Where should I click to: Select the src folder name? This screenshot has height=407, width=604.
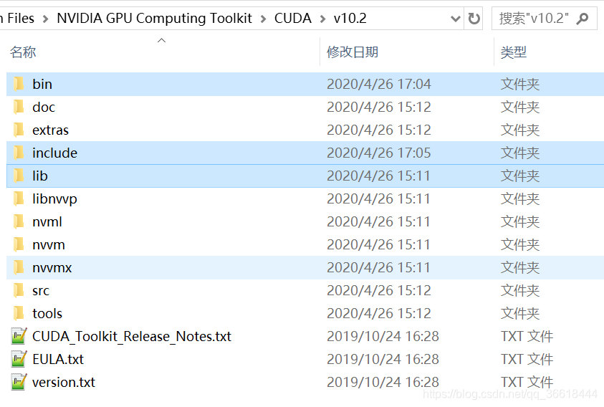point(41,291)
